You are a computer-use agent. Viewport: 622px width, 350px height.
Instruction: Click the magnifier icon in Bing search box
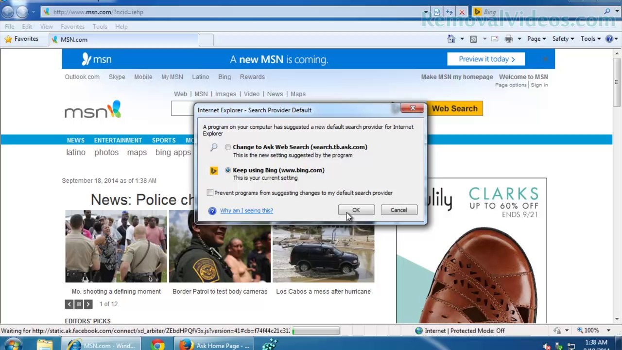607,12
